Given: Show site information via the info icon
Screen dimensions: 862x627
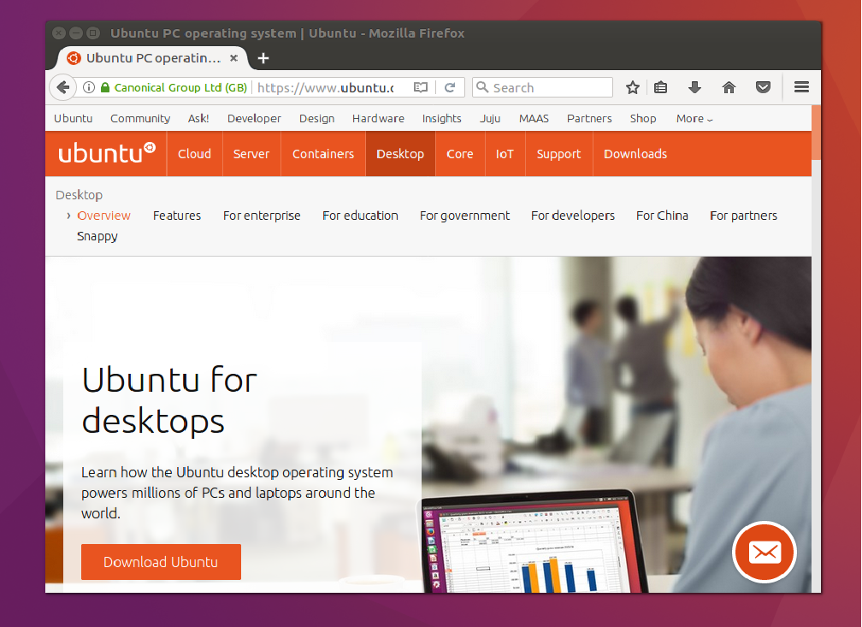Looking at the screenshot, I should click(89, 87).
